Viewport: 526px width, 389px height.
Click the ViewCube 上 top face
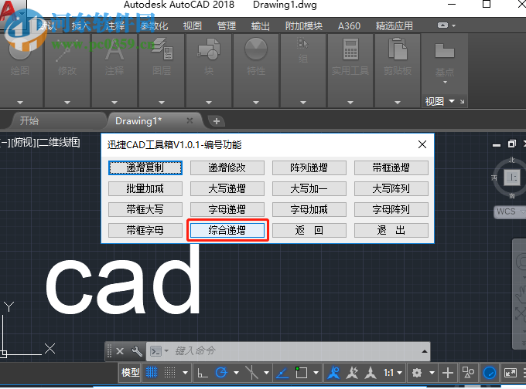coord(512,178)
